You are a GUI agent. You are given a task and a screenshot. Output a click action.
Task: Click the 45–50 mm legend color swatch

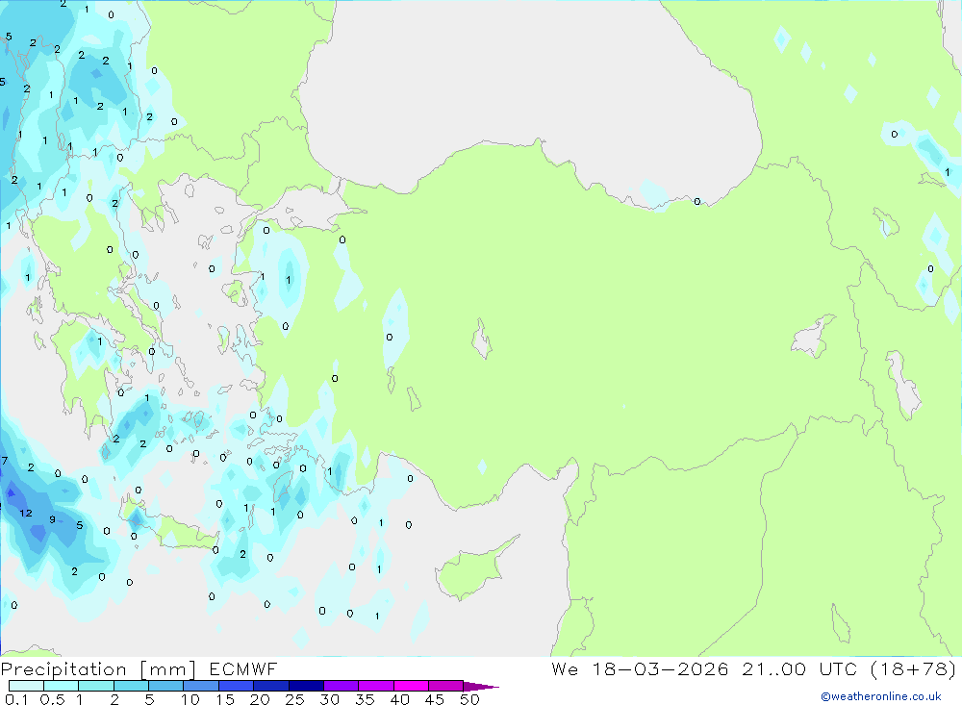tap(446, 686)
